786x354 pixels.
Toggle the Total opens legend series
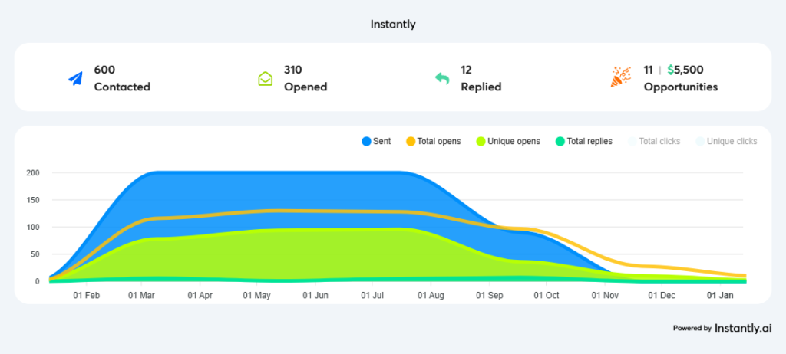pos(434,142)
